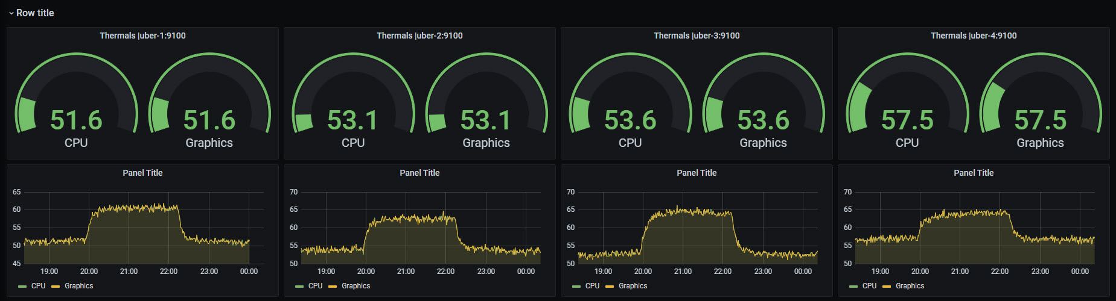This screenshot has width=1116, height=301.
Task: Toggle Graphics series in rightmost graph legend
Action: [910, 286]
